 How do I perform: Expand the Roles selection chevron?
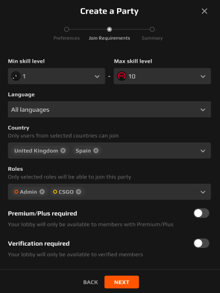[203, 192]
